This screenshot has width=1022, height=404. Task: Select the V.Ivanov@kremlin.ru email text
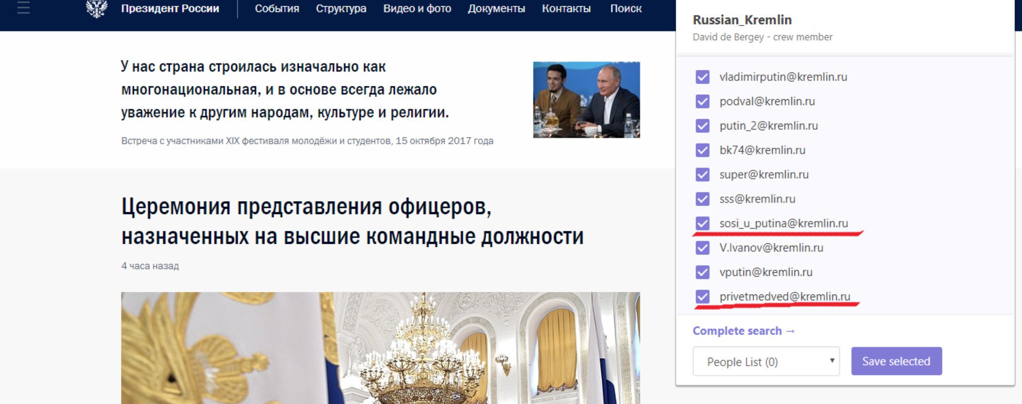pyautogui.click(x=771, y=248)
